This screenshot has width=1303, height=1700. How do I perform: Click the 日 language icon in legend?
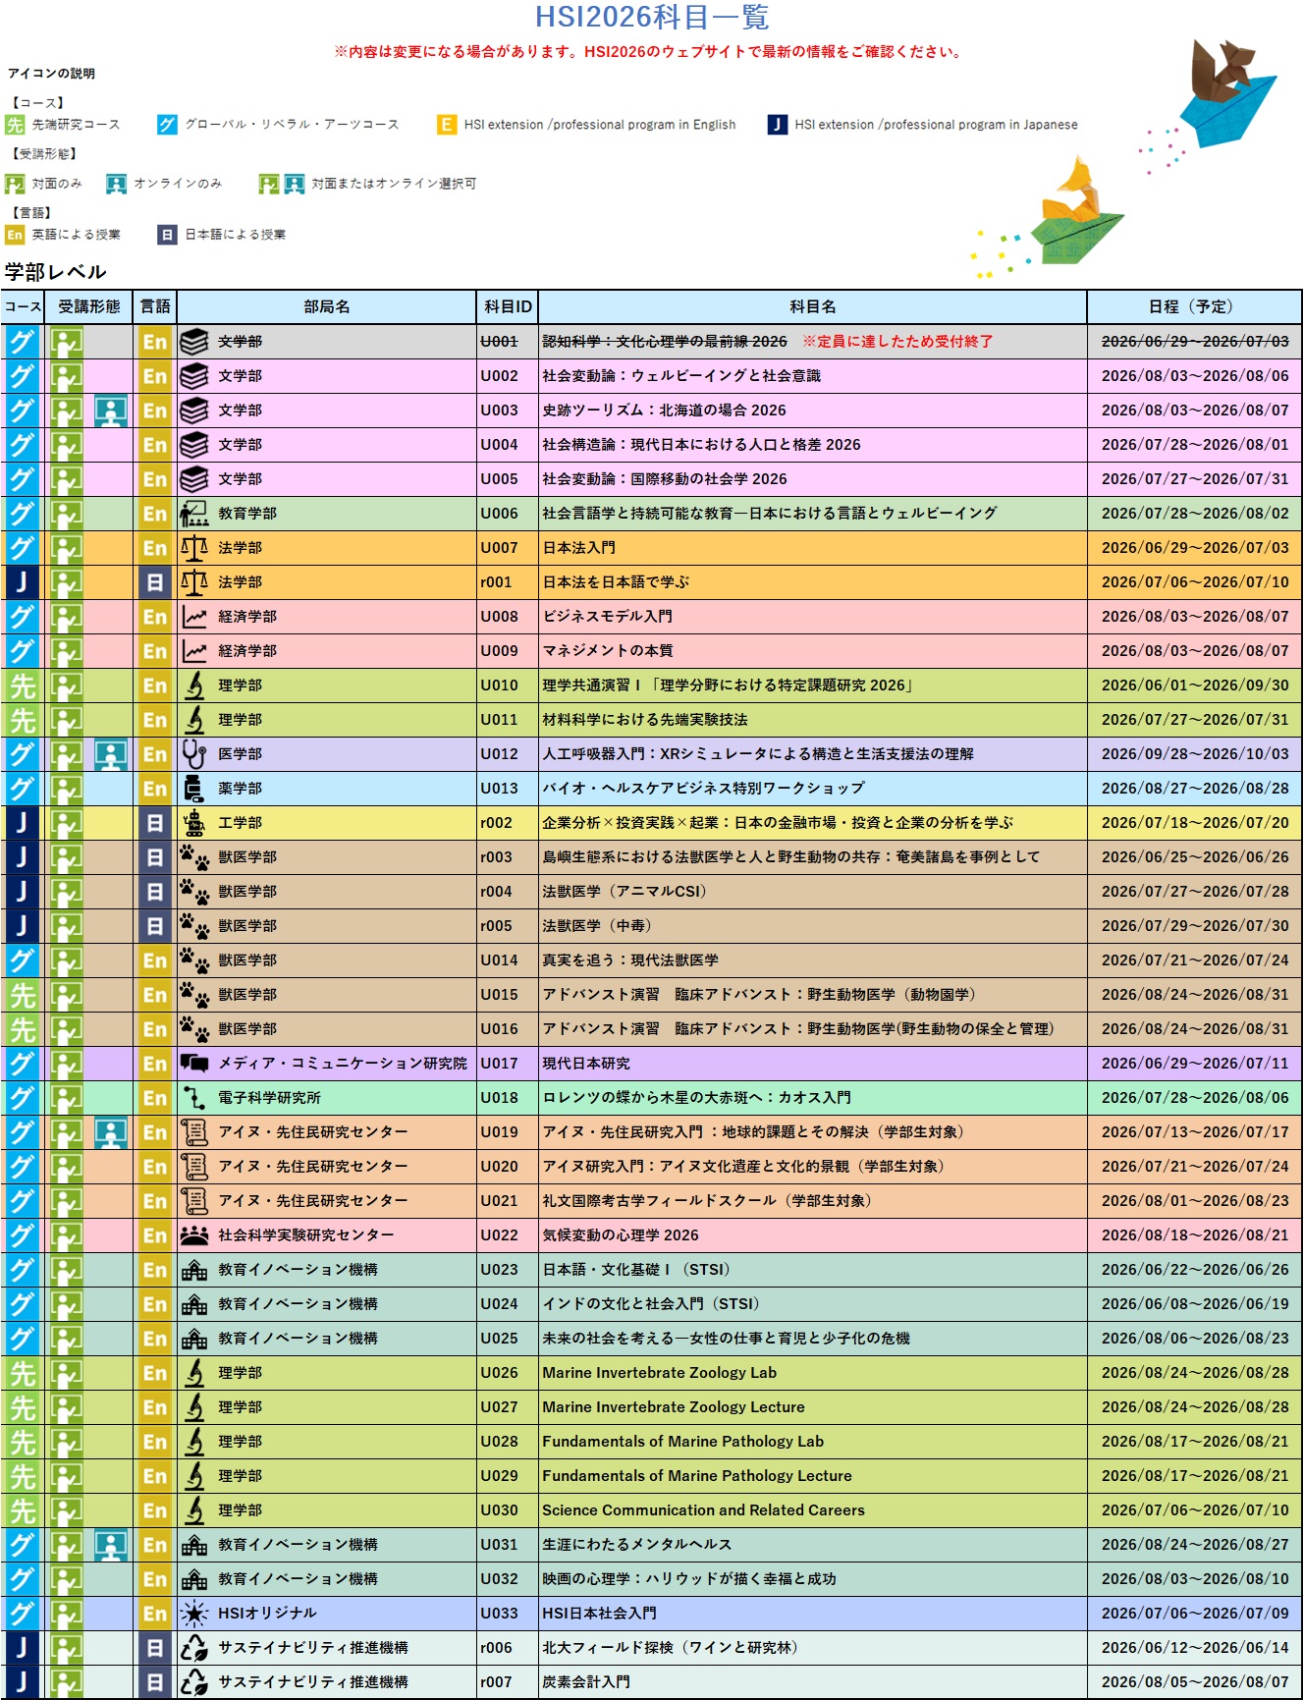[x=168, y=235]
